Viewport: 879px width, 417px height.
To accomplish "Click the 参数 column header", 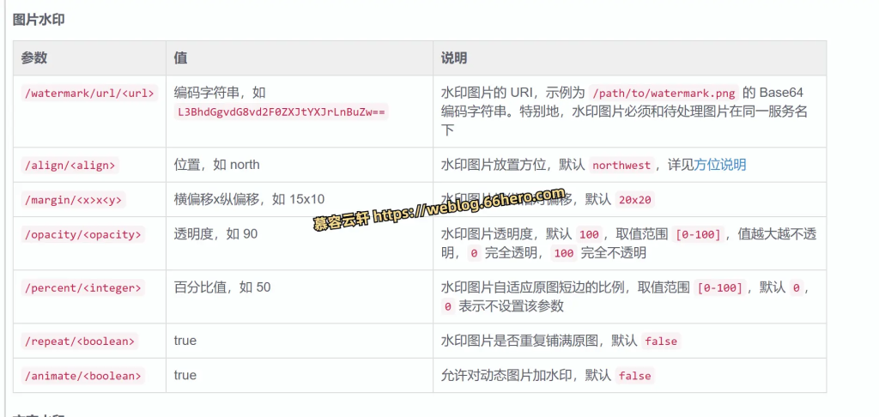I will point(34,58).
